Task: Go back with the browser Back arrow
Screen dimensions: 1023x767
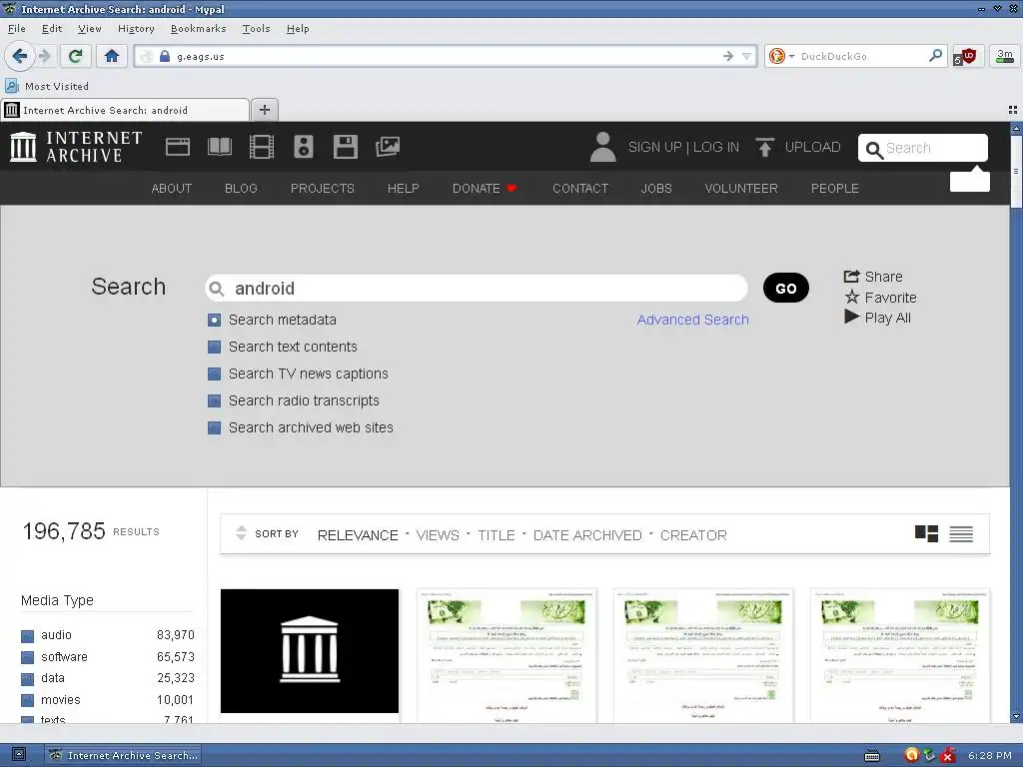Action: coord(20,56)
